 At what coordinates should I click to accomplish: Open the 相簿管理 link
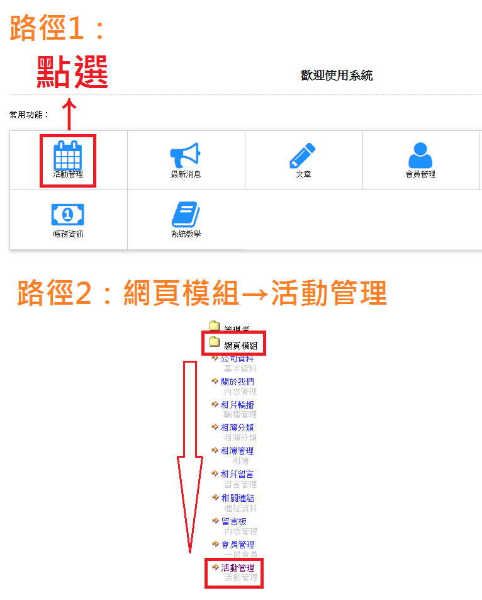point(237,451)
